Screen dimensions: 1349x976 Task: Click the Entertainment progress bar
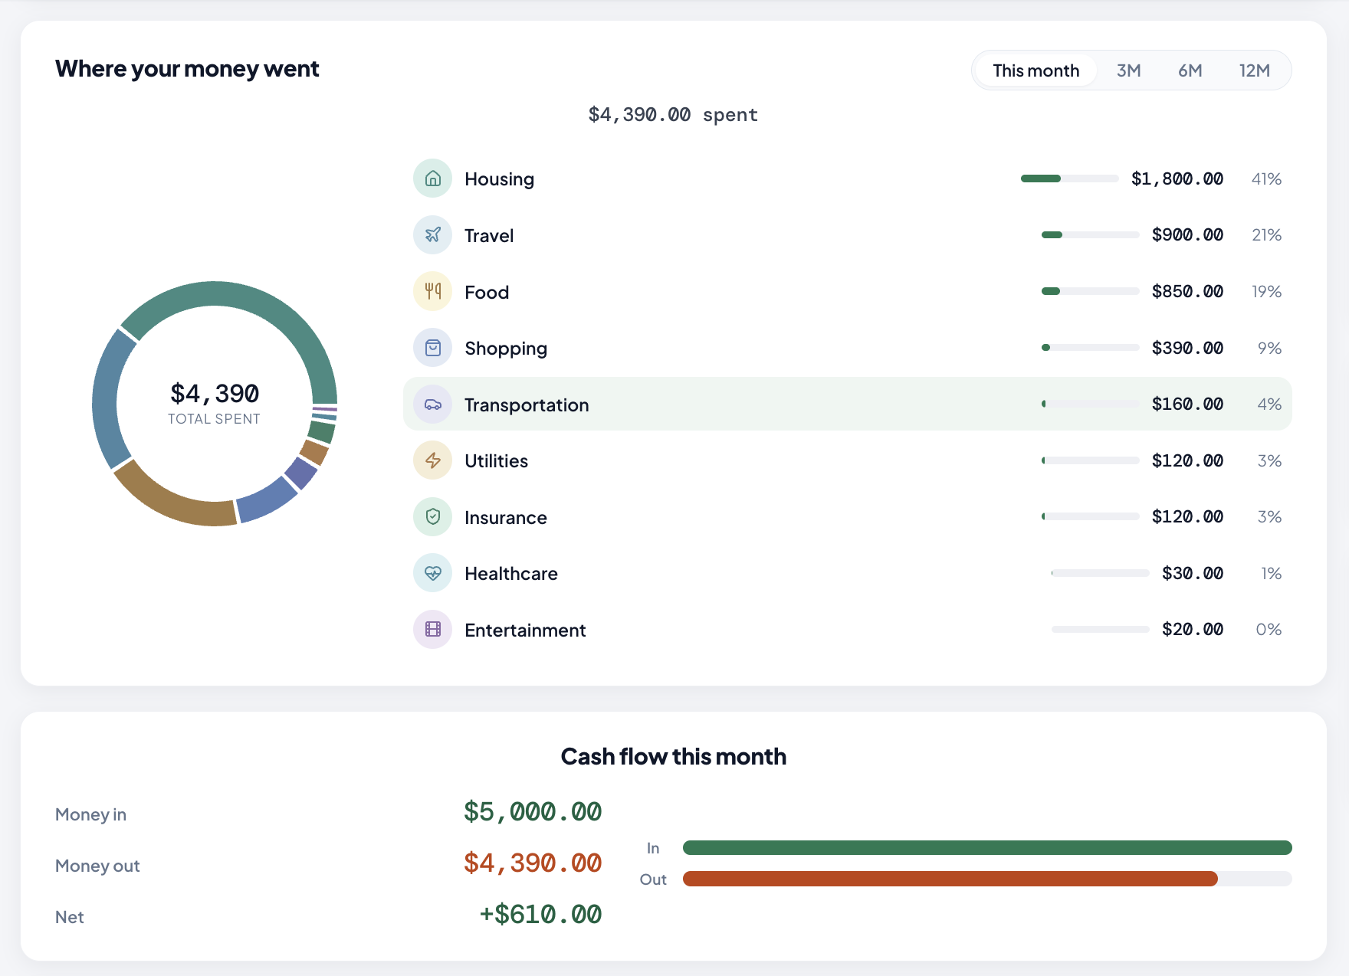[x=1100, y=629]
